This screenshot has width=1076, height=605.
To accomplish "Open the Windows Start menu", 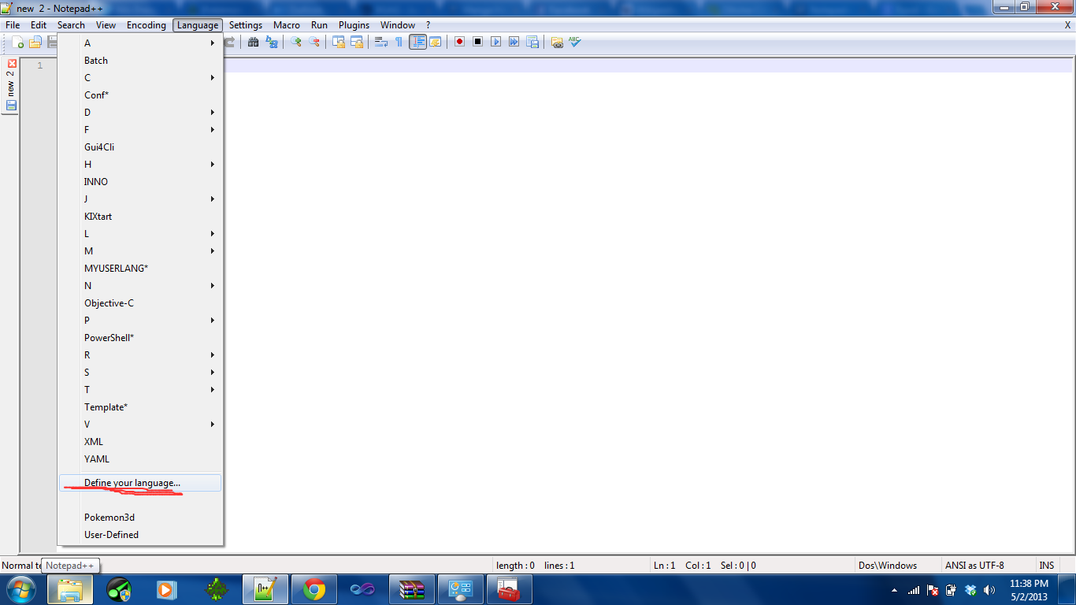I will [21, 589].
